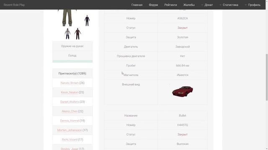Screen dimensions: 268x150
Task: Open the Рейтинги page
Action: tap(170, 5)
